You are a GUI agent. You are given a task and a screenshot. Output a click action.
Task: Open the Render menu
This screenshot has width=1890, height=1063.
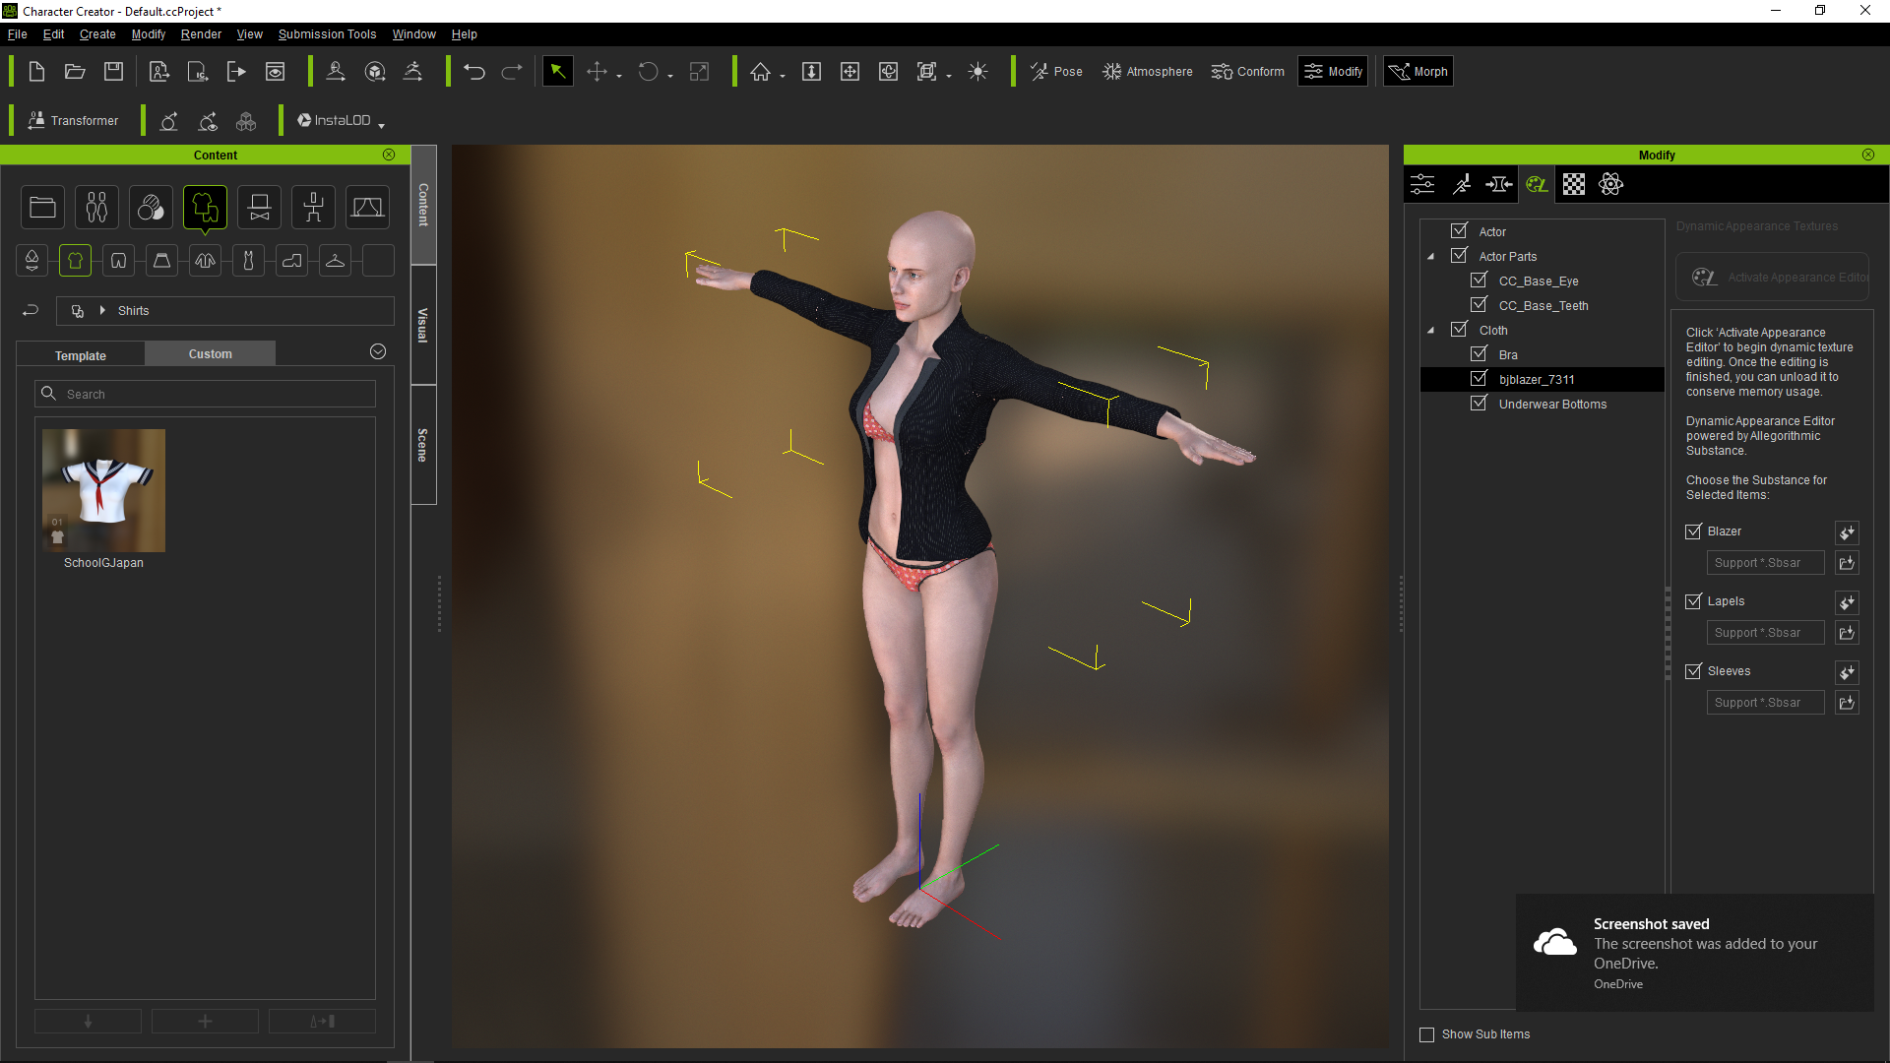(x=201, y=34)
